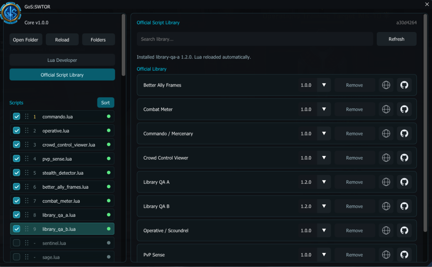Open GitHub page for Library QA A
The width and height of the screenshot is (432, 267).
coord(404,182)
